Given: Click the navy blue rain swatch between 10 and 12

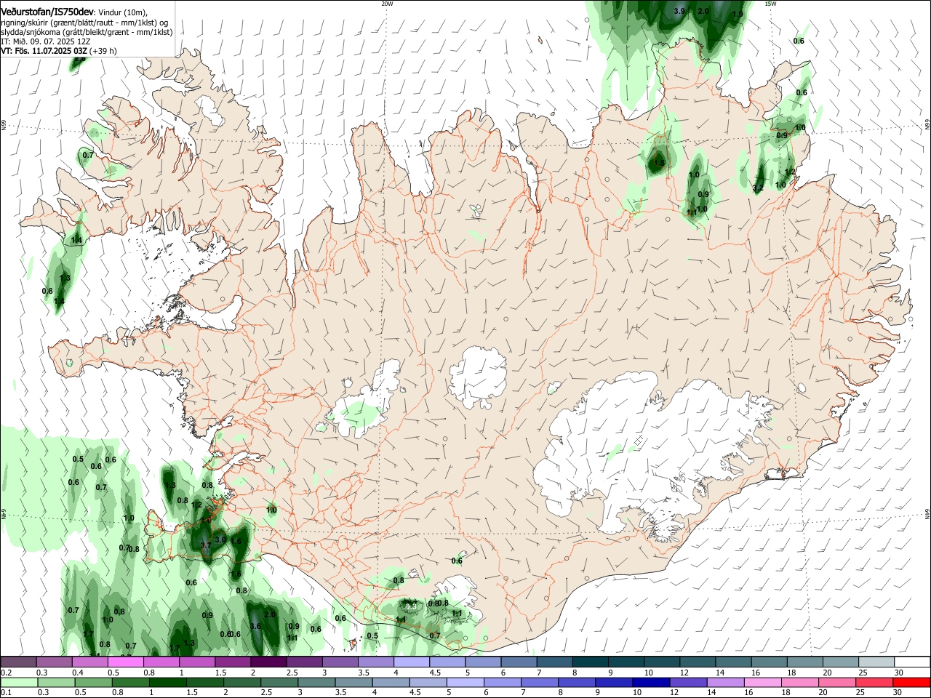Looking at the screenshot, I should click(650, 682).
